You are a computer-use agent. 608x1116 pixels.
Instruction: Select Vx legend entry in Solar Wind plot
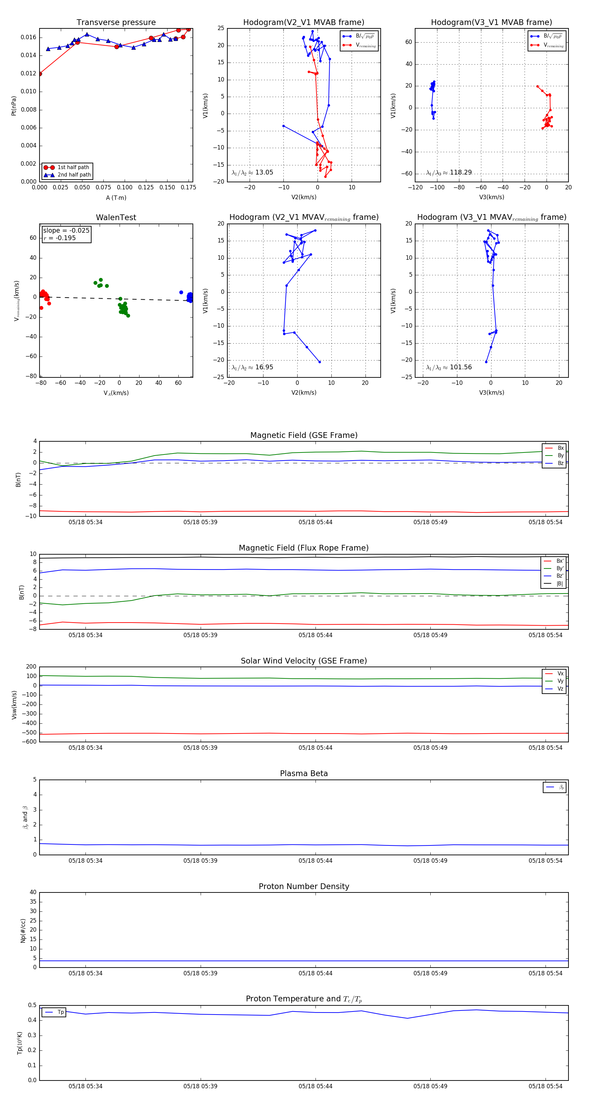click(554, 673)
